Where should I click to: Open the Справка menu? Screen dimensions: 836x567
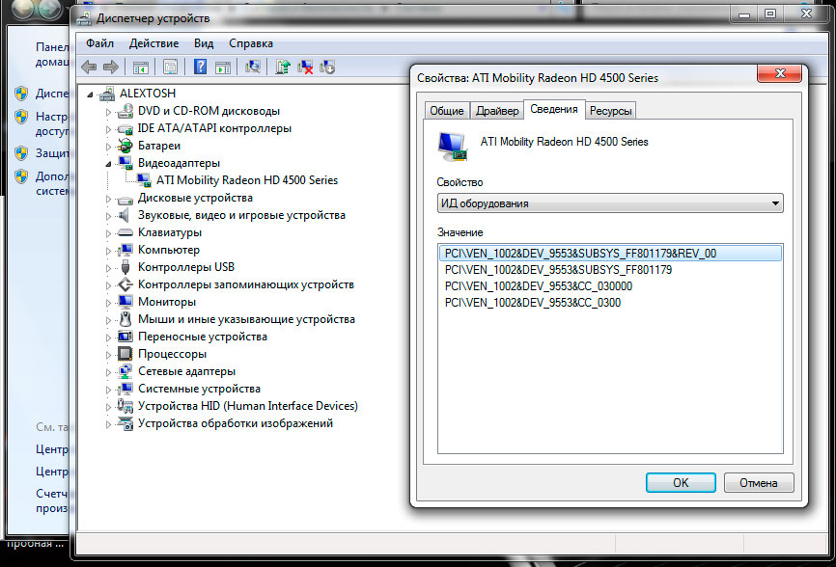point(251,43)
